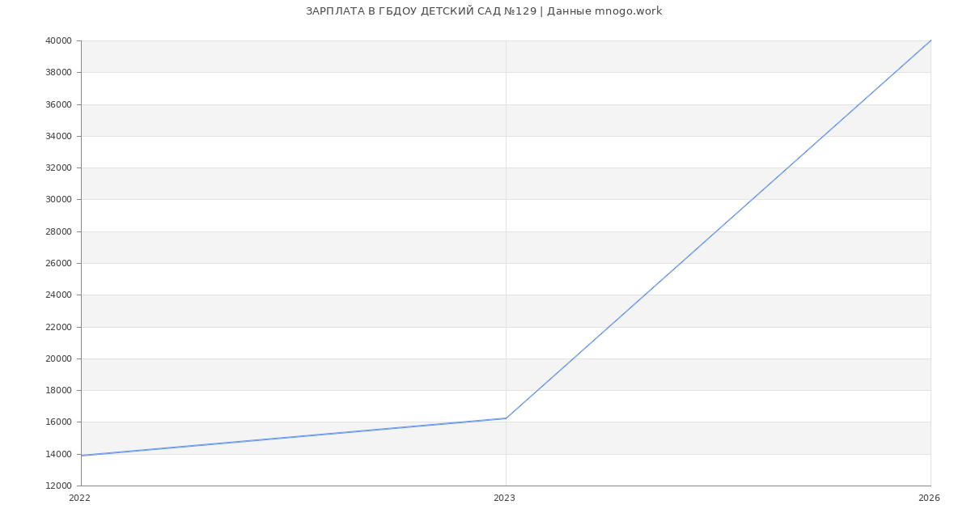Click the 36000 y-axis label
This screenshot has width=971, height=526.
(x=59, y=104)
